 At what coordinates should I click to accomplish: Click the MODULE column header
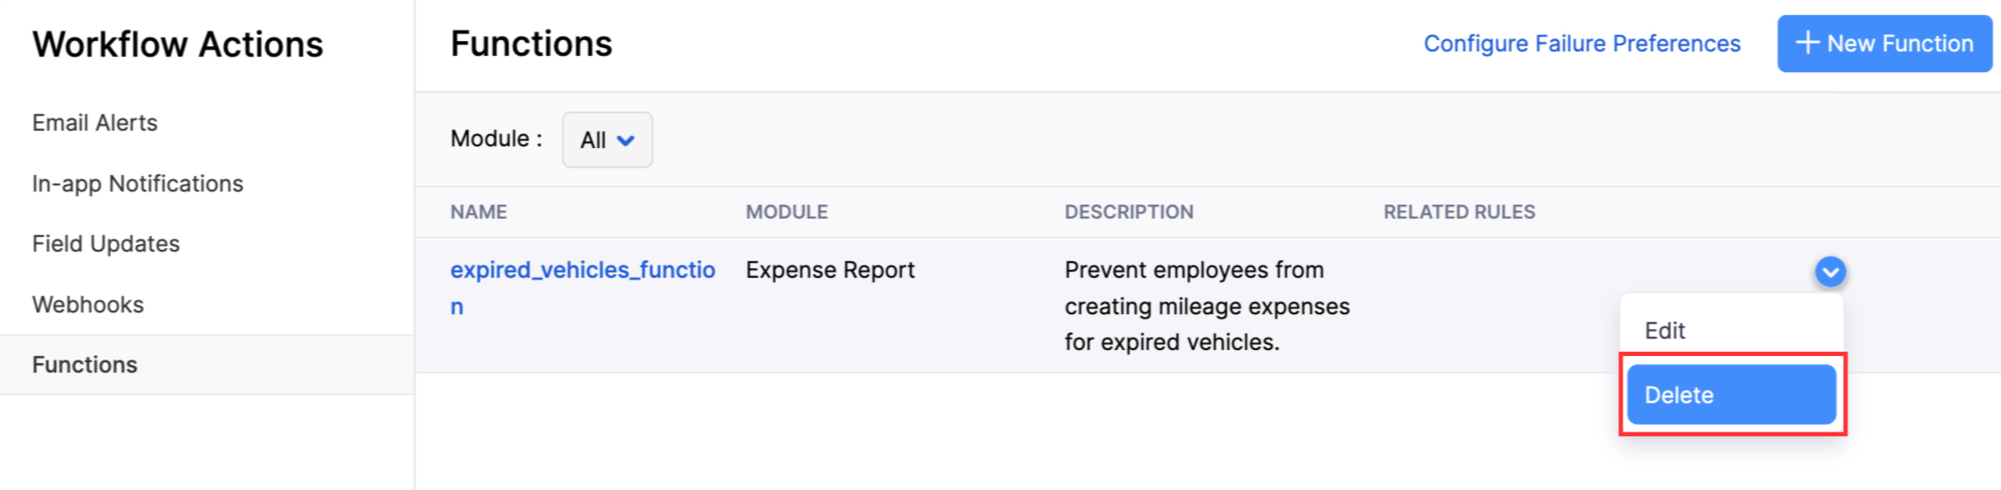coord(786,211)
